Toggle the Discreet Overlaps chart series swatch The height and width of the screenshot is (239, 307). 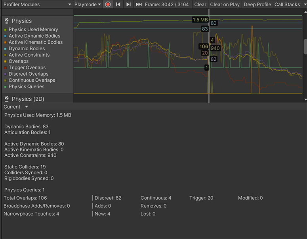pos(6,74)
